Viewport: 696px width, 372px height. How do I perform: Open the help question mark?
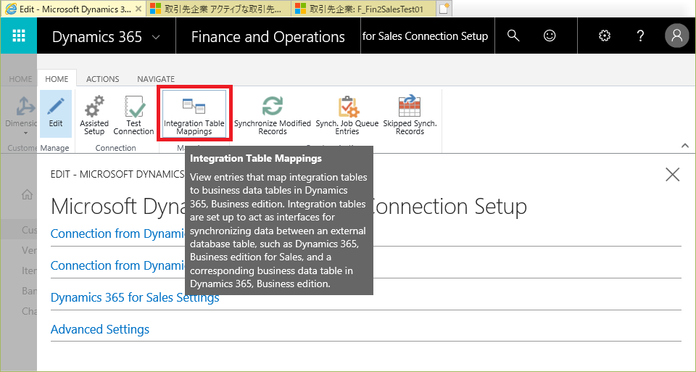coord(640,36)
